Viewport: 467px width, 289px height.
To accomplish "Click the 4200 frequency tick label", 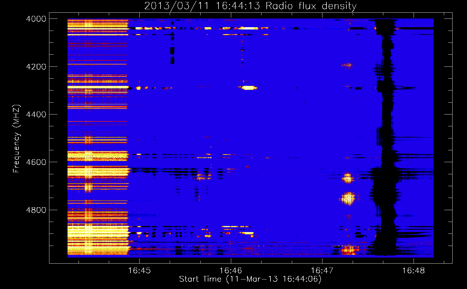I will [36, 66].
